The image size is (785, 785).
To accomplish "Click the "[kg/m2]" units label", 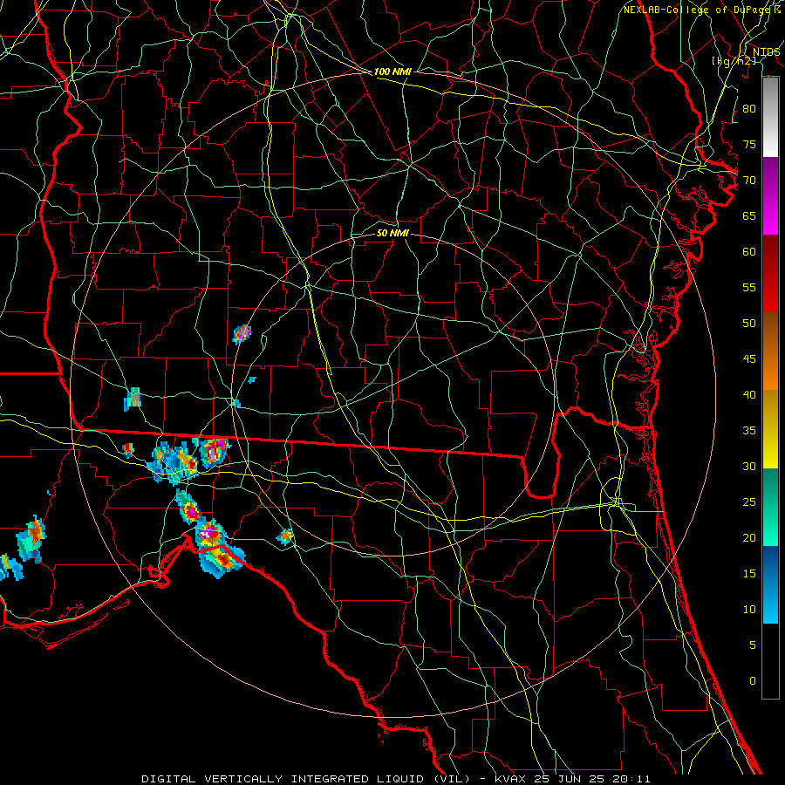I will (734, 61).
